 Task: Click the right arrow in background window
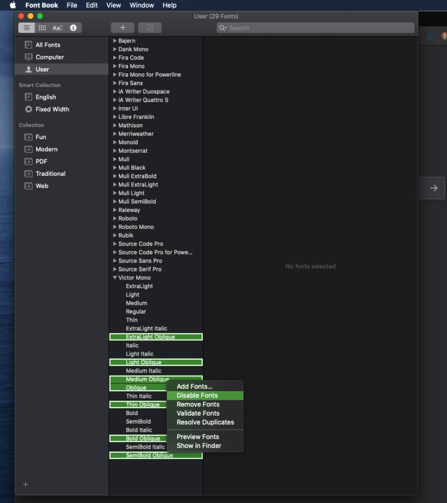433,188
